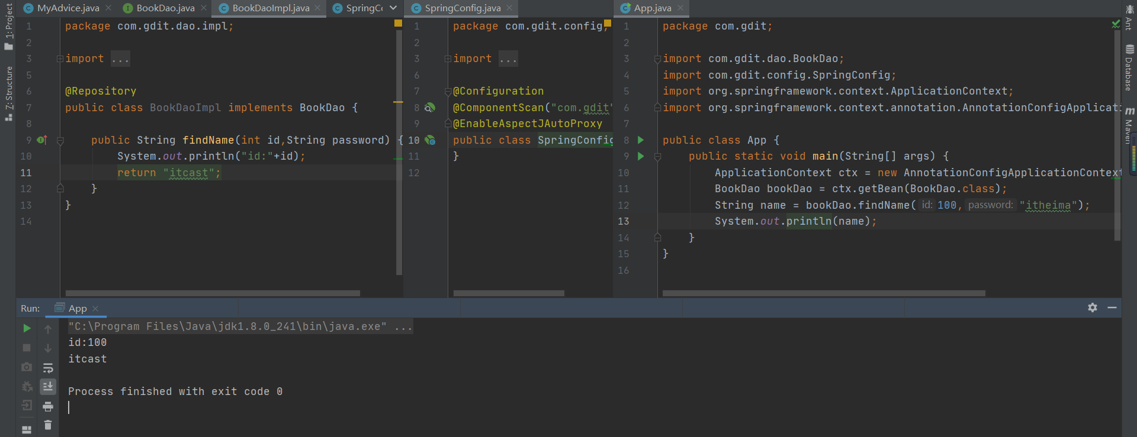Close the BookDao.java tab
The height and width of the screenshot is (437, 1137).
(204, 8)
